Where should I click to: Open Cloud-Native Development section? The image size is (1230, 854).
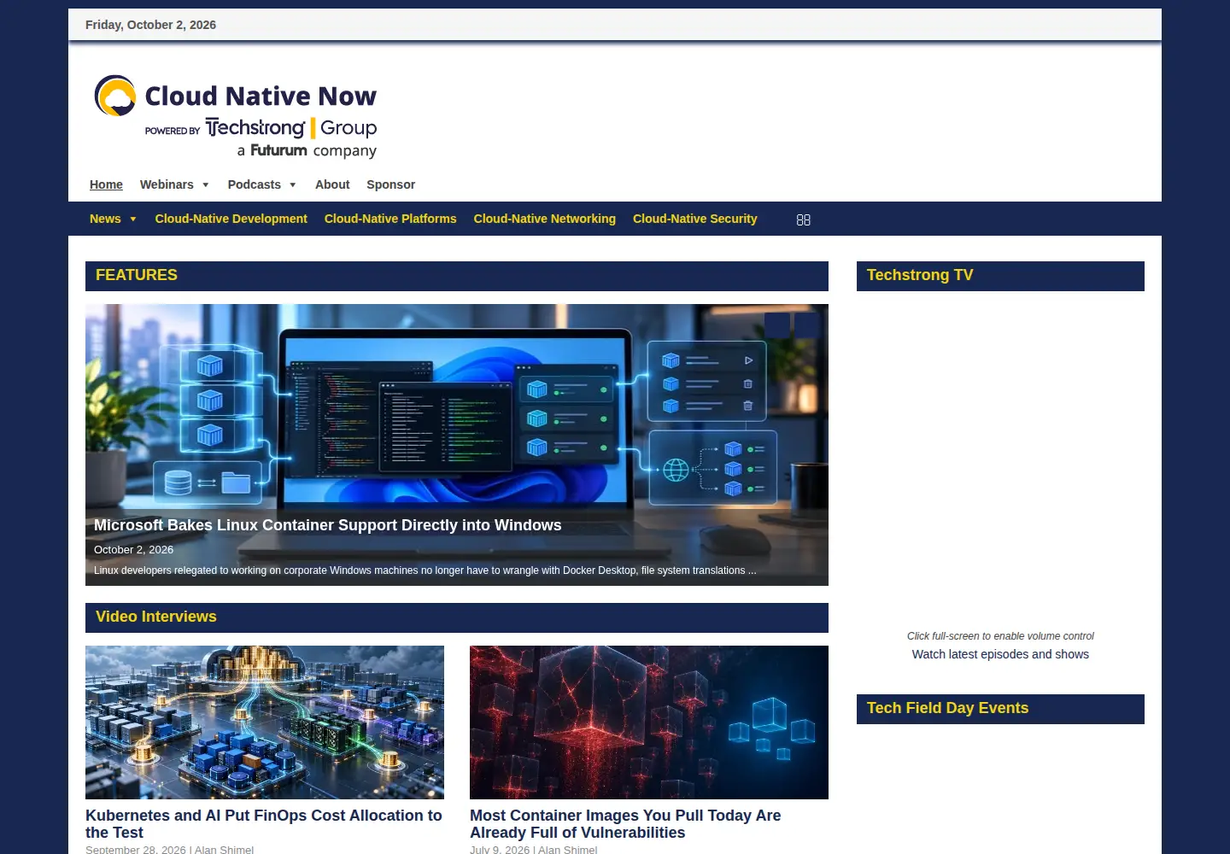tap(231, 219)
